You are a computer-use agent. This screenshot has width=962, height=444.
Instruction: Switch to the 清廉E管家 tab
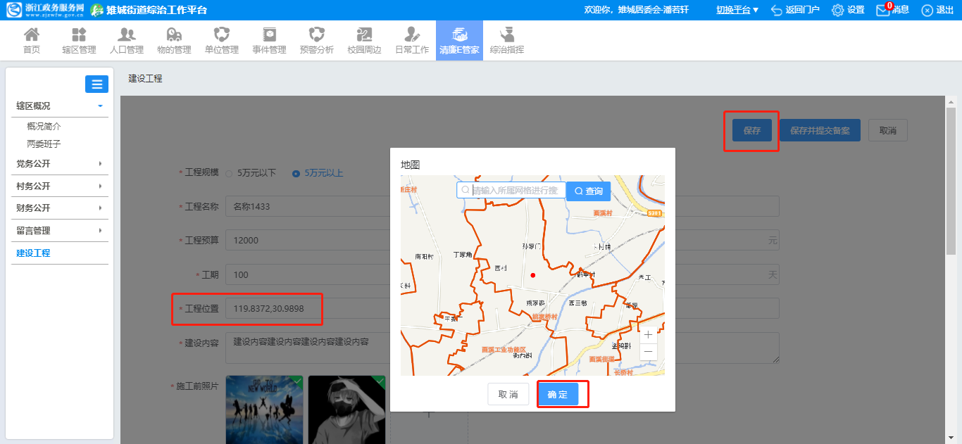coord(459,40)
